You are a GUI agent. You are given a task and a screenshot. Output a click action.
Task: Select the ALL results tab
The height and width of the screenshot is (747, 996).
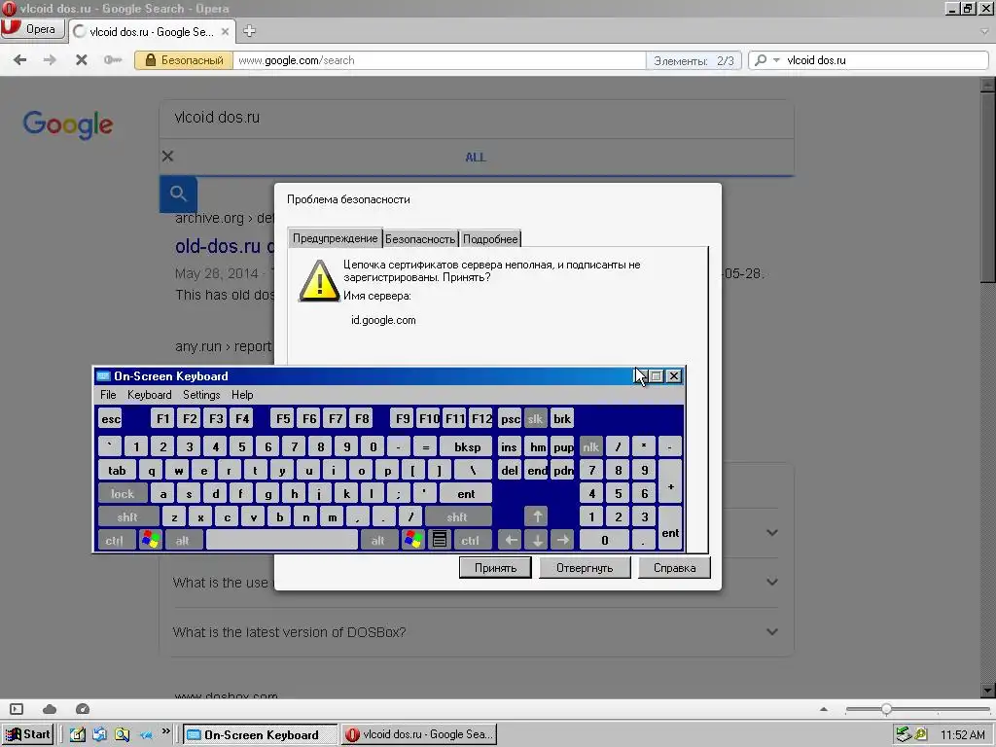(475, 157)
